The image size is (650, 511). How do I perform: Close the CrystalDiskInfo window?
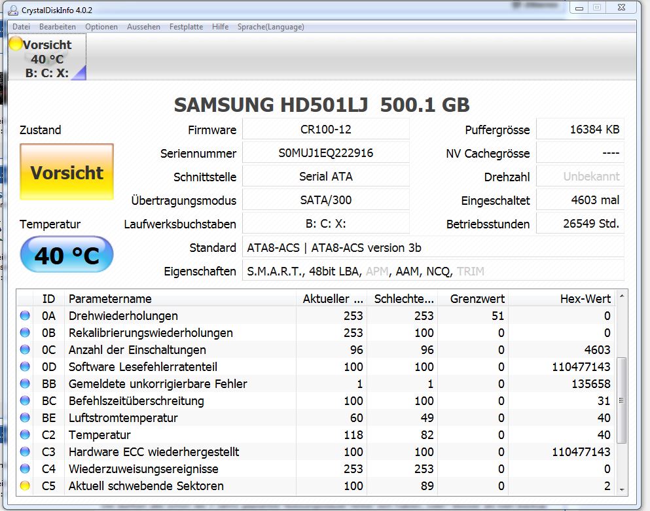click(x=621, y=8)
